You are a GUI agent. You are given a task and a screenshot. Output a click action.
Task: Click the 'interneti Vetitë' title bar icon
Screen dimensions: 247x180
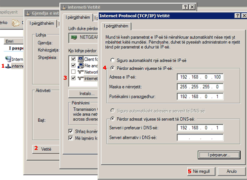point(64,7)
